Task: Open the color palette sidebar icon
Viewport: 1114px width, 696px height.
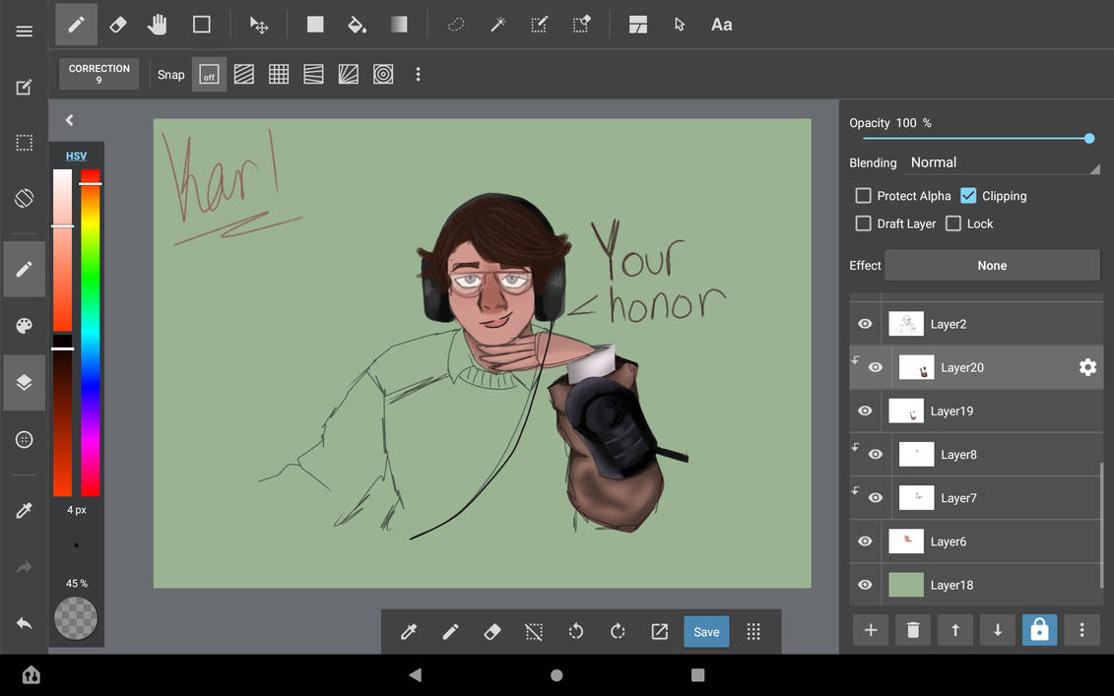Action: click(x=25, y=325)
